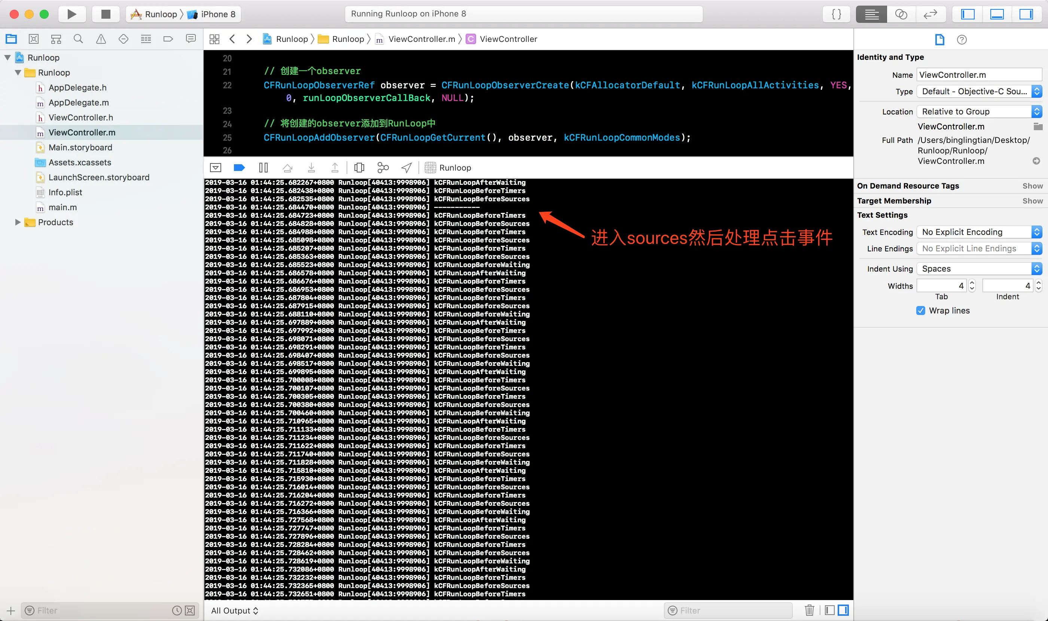The height and width of the screenshot is (621, 1048).
Task: Toggle breakpoints activation in debug bar
Action: [x=239, y=168]
